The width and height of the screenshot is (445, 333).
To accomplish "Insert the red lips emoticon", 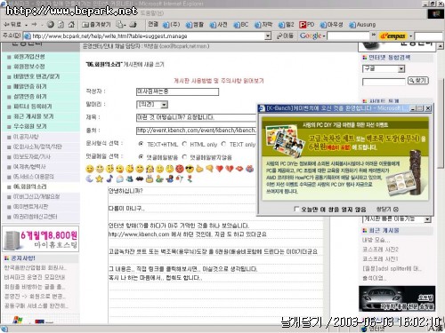I will [239, 169].
